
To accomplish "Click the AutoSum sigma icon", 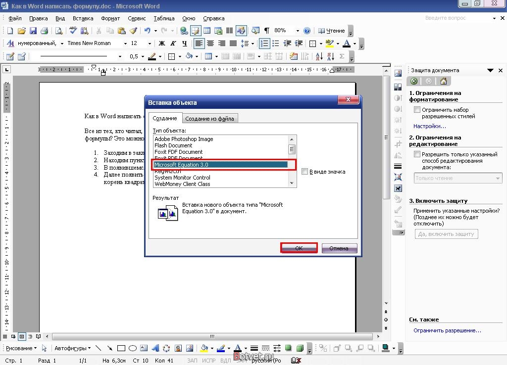I will [342, 56].
